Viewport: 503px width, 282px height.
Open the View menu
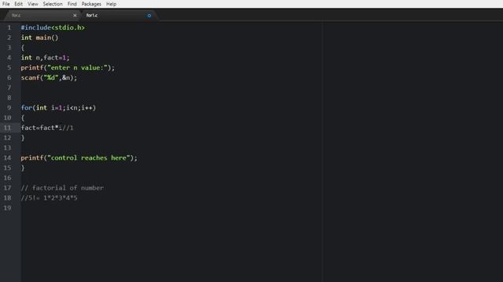33,4
